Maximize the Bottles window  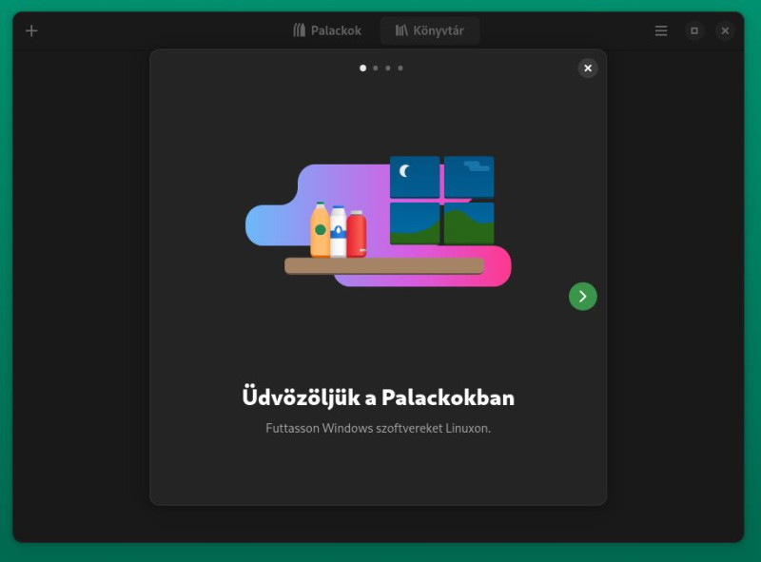[694, 30]
